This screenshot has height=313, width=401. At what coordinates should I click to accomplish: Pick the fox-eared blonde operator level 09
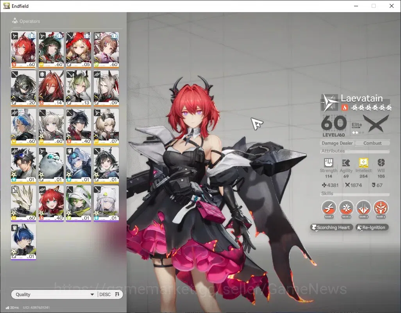point(106,88)
